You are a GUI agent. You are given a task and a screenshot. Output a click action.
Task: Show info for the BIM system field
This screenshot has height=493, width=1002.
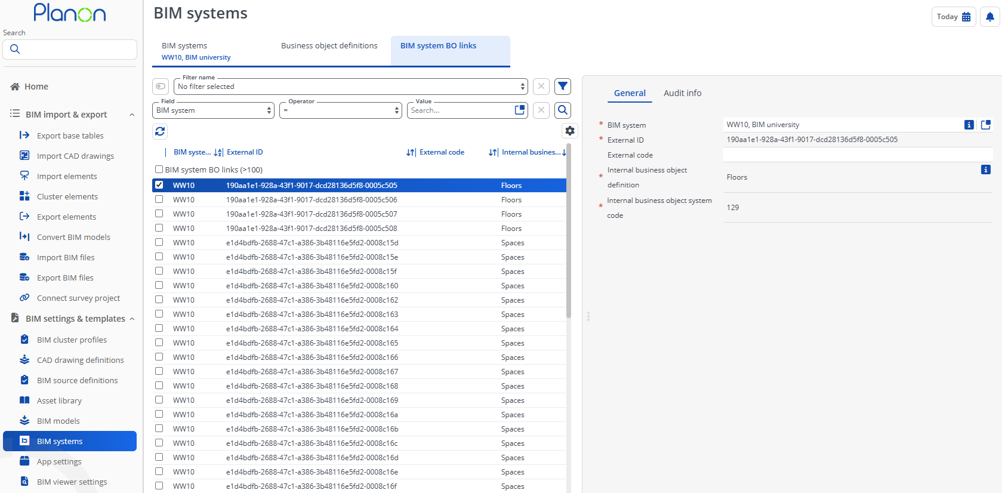pos(969,125)
